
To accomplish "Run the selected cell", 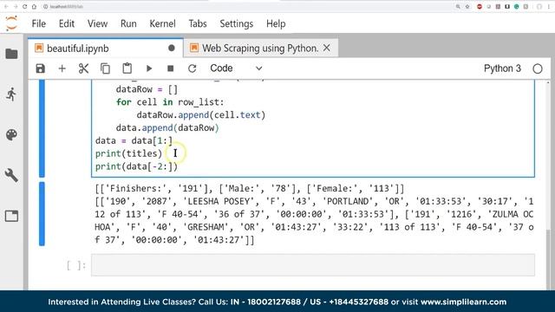I will click(149, 68).
